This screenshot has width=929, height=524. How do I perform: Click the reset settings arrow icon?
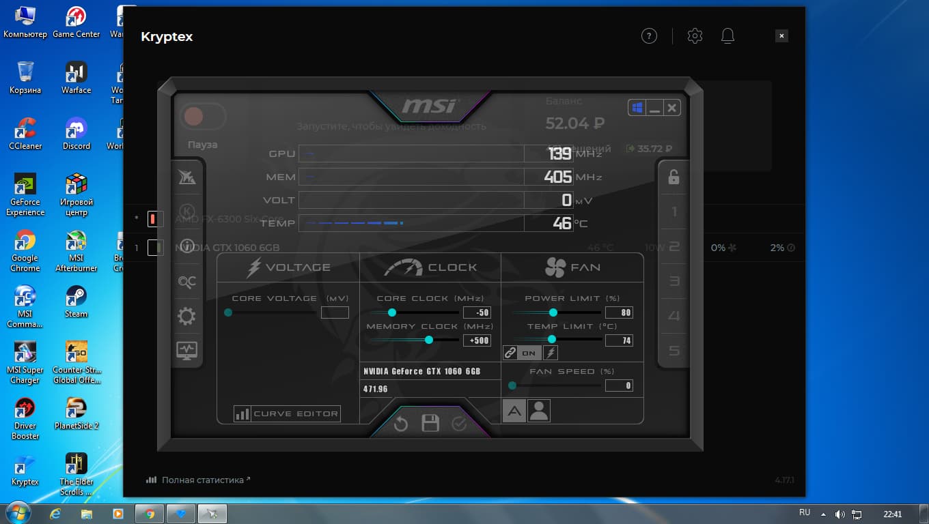(x=401, y=424)
